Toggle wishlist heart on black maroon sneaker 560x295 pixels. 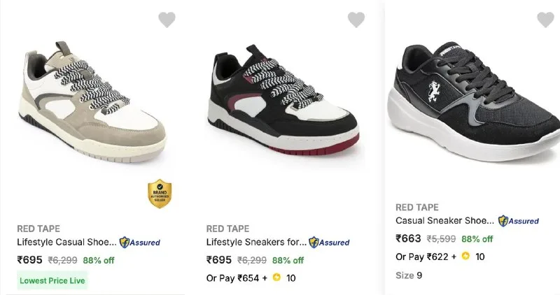356,20
